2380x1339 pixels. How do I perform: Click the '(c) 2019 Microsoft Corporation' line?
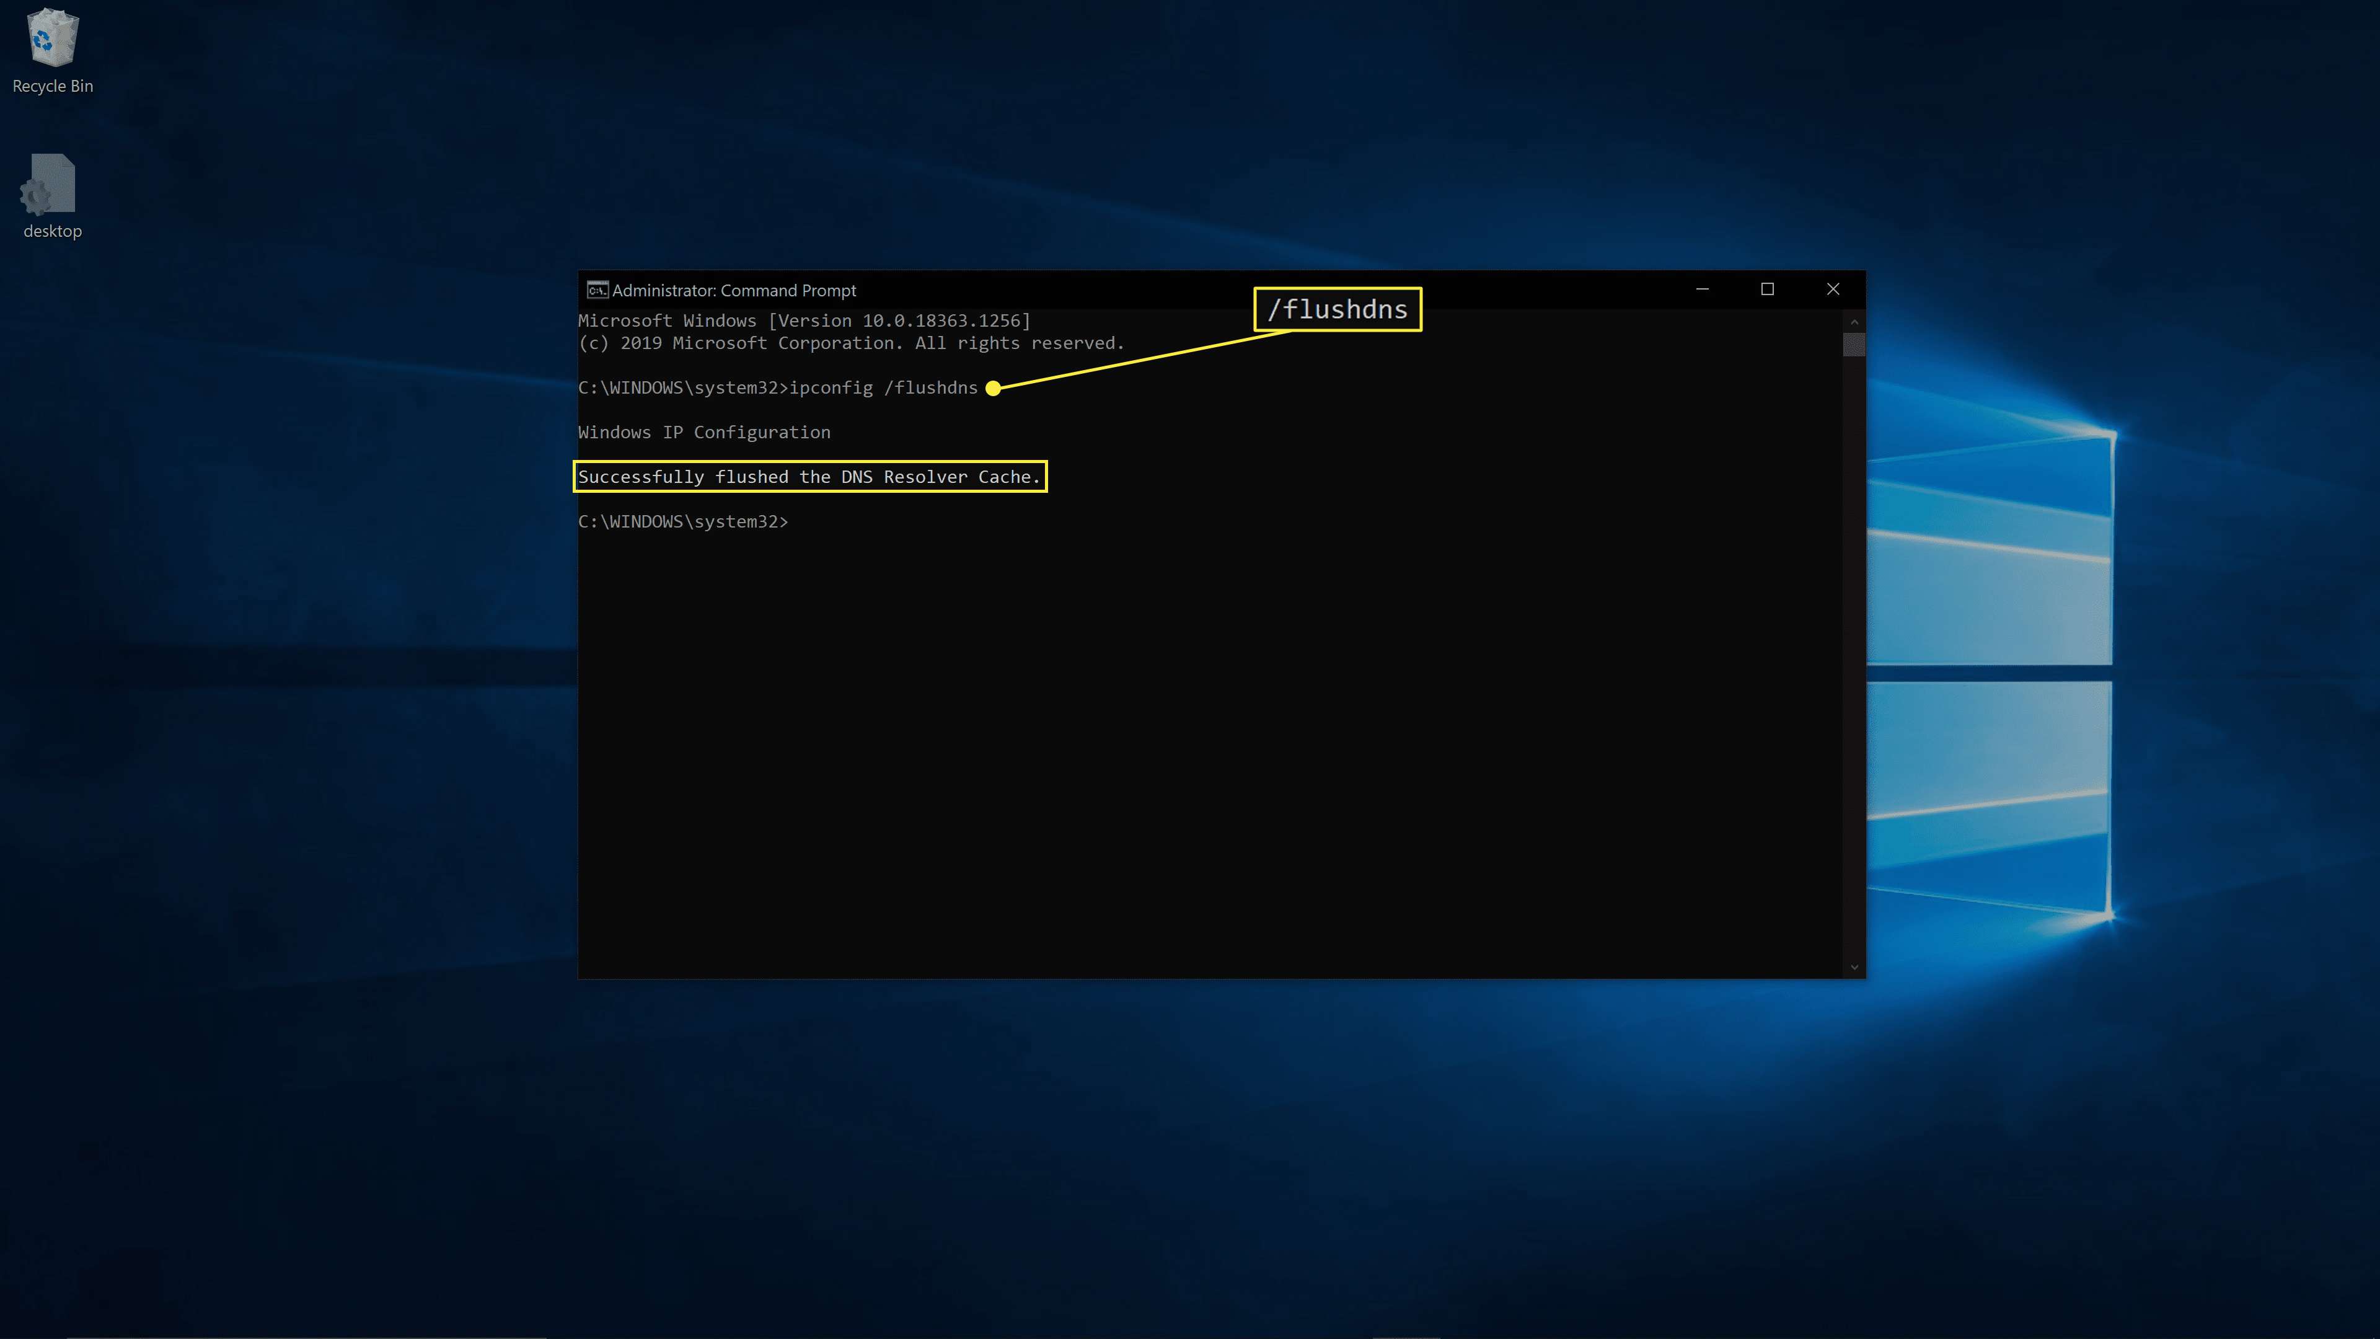click(851, 343)
